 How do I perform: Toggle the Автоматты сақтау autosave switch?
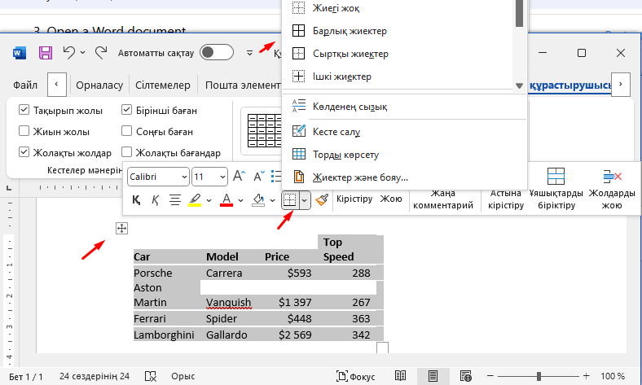click(217, 53)
